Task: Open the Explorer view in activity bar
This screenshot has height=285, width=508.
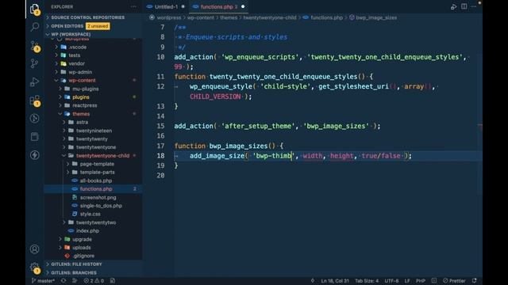Action: tap(35, 9)
